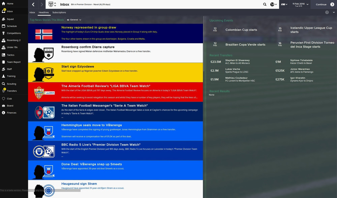Image resolution: width=337 pixels, height=198 pixels.
Task: Open the Tactics screen
Action: [x=10, y=55]
